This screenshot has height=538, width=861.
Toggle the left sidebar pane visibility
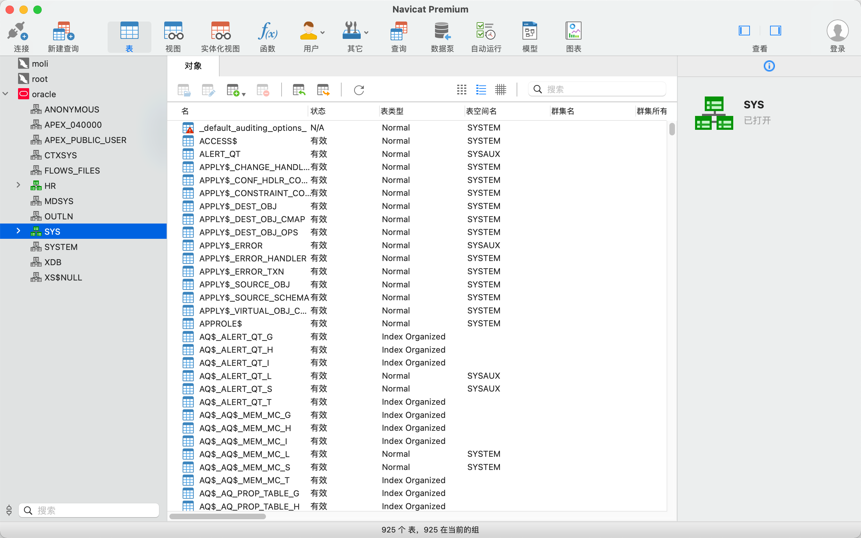click(x=744, y=31)
